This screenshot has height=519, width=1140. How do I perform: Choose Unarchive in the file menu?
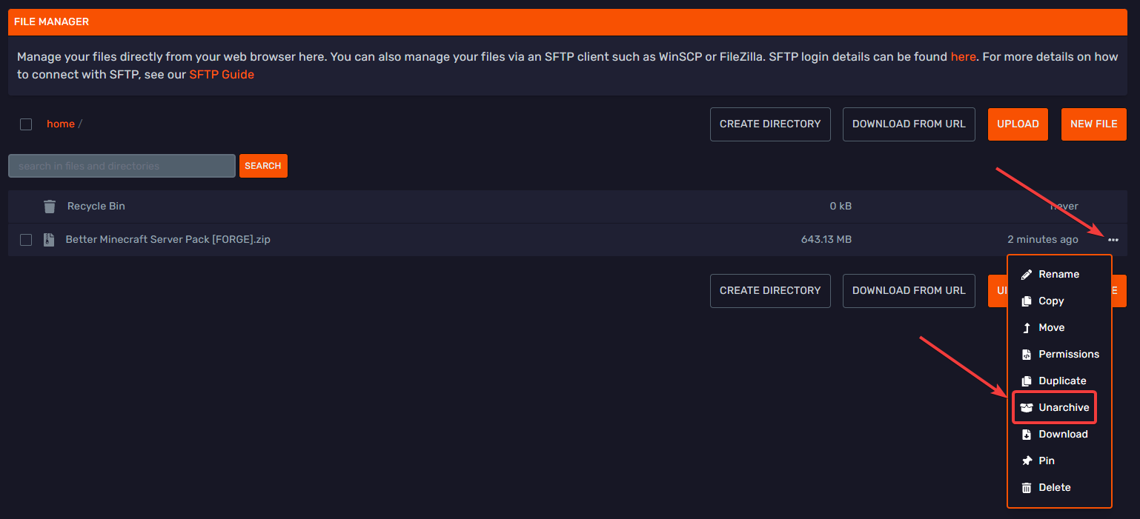(x=1063, y=408)
